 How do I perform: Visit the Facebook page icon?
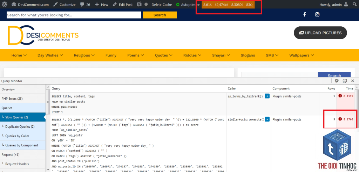305,14
